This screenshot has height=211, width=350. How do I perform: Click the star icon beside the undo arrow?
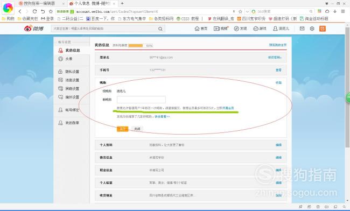coord(51,11)
